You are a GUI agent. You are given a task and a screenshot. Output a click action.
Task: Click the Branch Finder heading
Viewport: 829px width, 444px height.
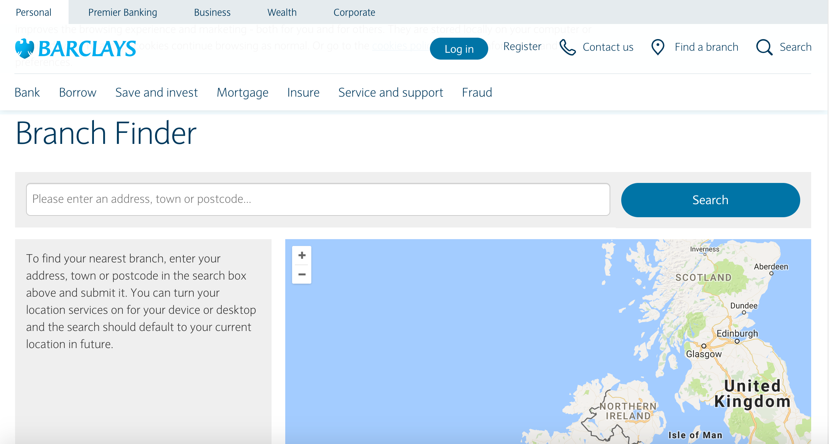106,133
